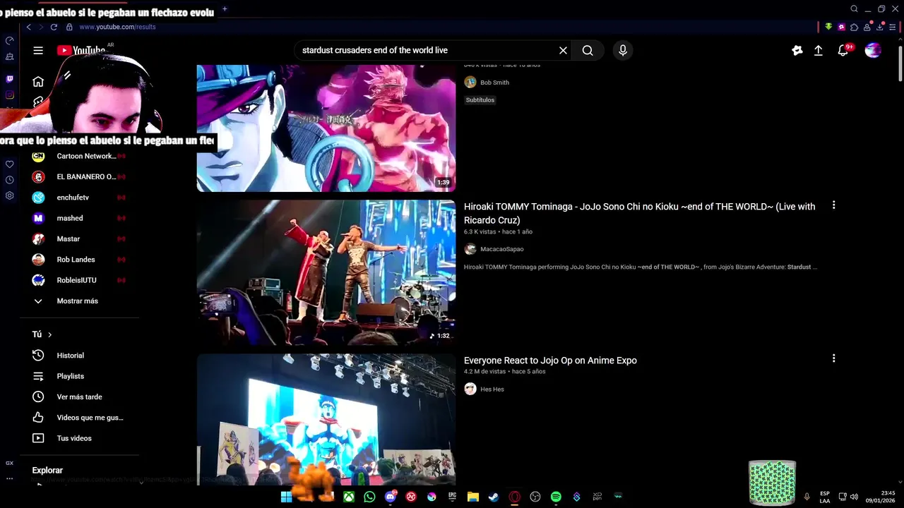Click the star-shaped icon in YouTube header
This screenshot has width=904, height=508.
tap(797, 50)
